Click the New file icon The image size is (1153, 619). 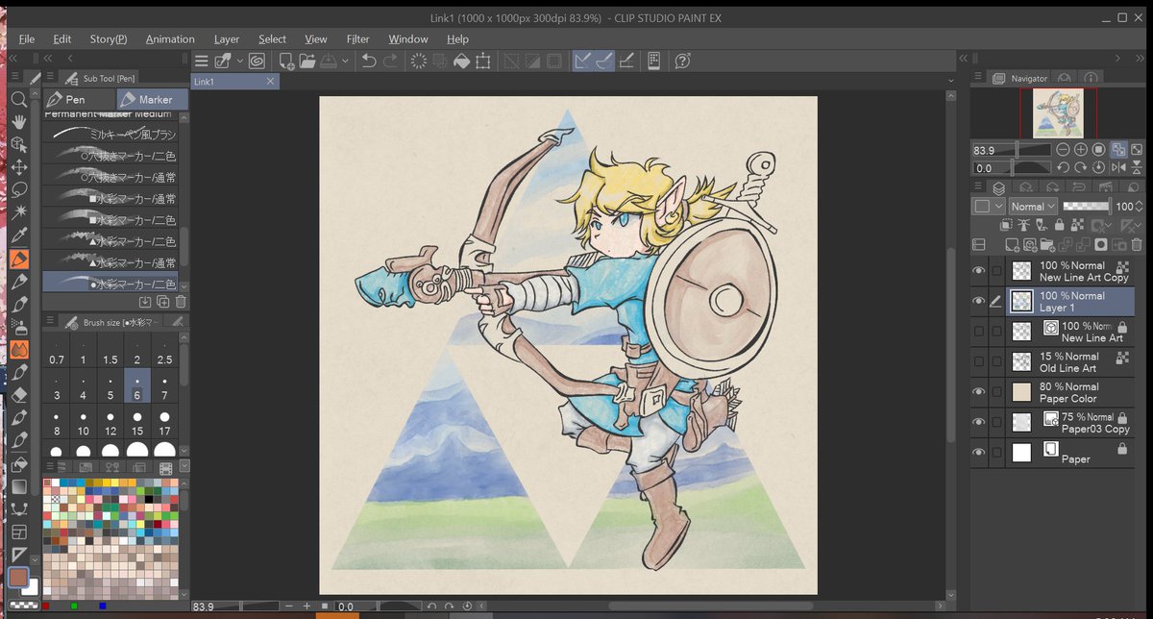(286, 62)
